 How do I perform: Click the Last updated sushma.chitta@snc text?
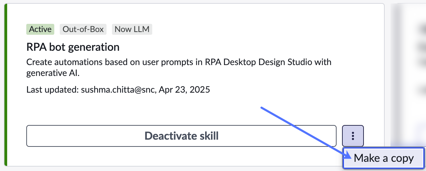[118, 90]
